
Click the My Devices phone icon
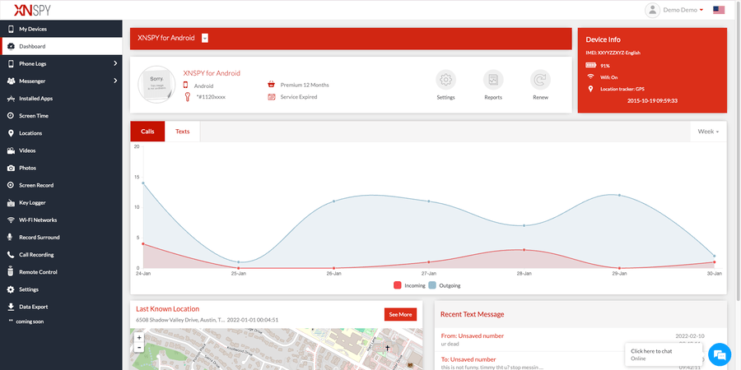tap(11, 30)
